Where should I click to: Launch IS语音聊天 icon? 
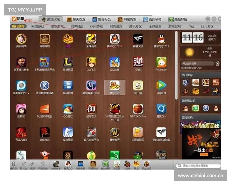[138, 132]
